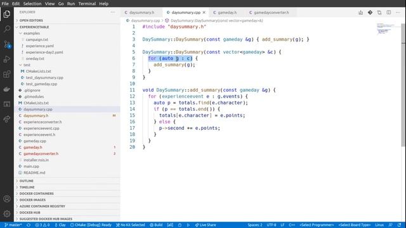
Task: Click the master branch indicator
Action: 13,225
